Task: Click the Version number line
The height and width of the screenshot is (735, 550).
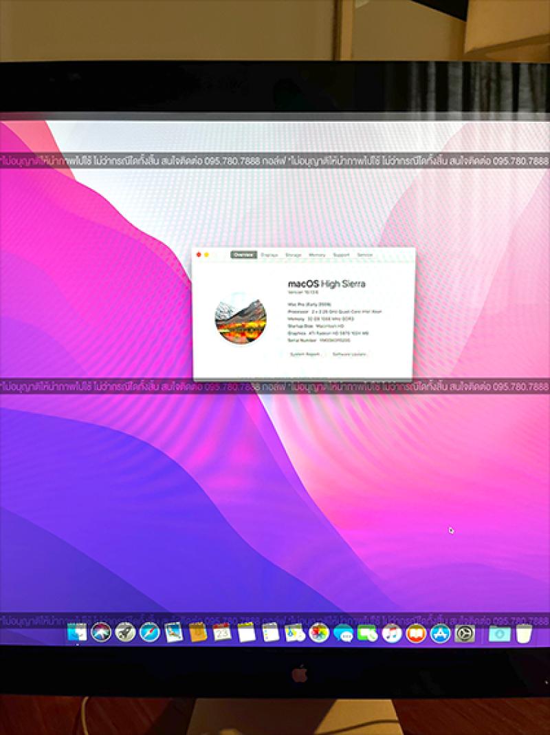Action: click(302, 292)
